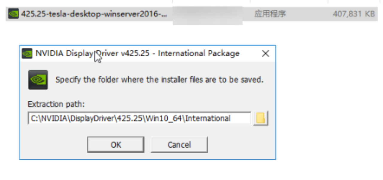Click the 'Specify the folder' instruction text
The image size is (383, 180).
[x=159, y=80]
